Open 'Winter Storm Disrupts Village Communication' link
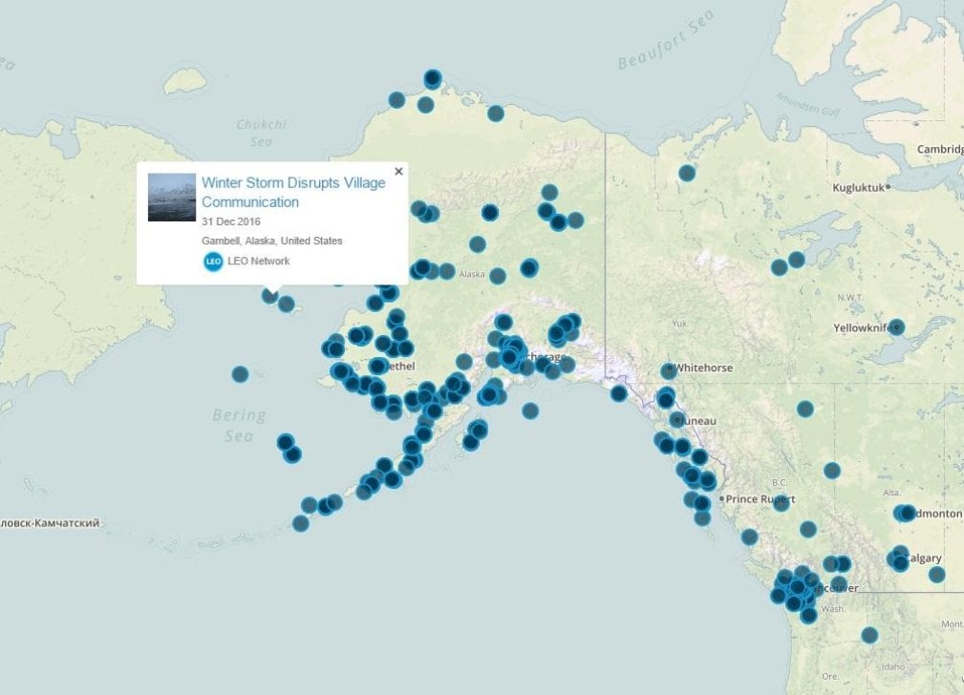This screenshot has width=964, height=695. tap(293, 192)
